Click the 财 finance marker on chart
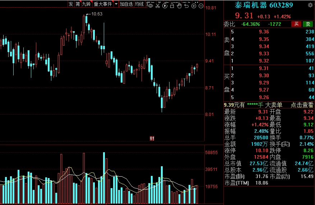The width and height of the screenshot is (315, 205). 152,138
